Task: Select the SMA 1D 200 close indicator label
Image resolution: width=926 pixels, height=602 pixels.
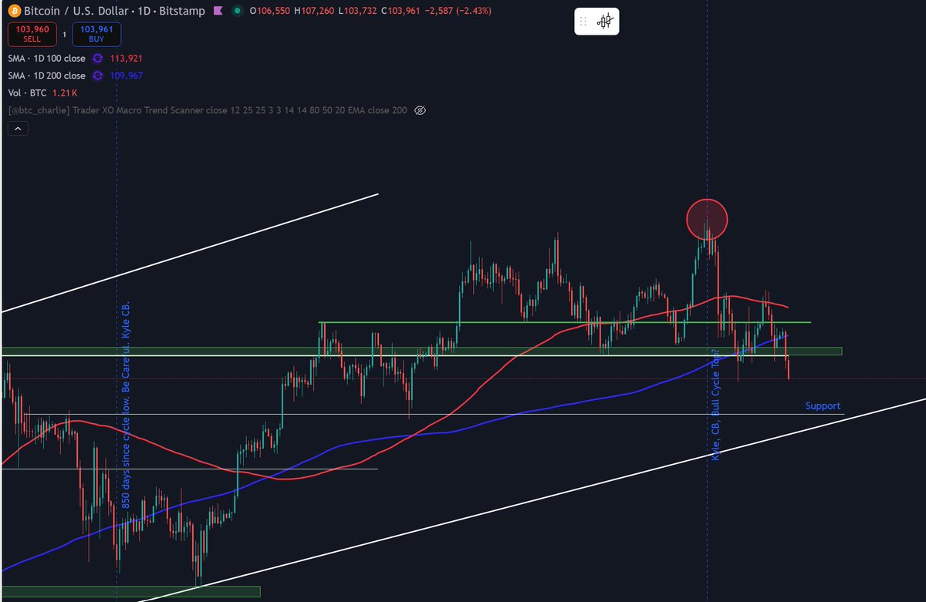Action: tap(47, 76)
